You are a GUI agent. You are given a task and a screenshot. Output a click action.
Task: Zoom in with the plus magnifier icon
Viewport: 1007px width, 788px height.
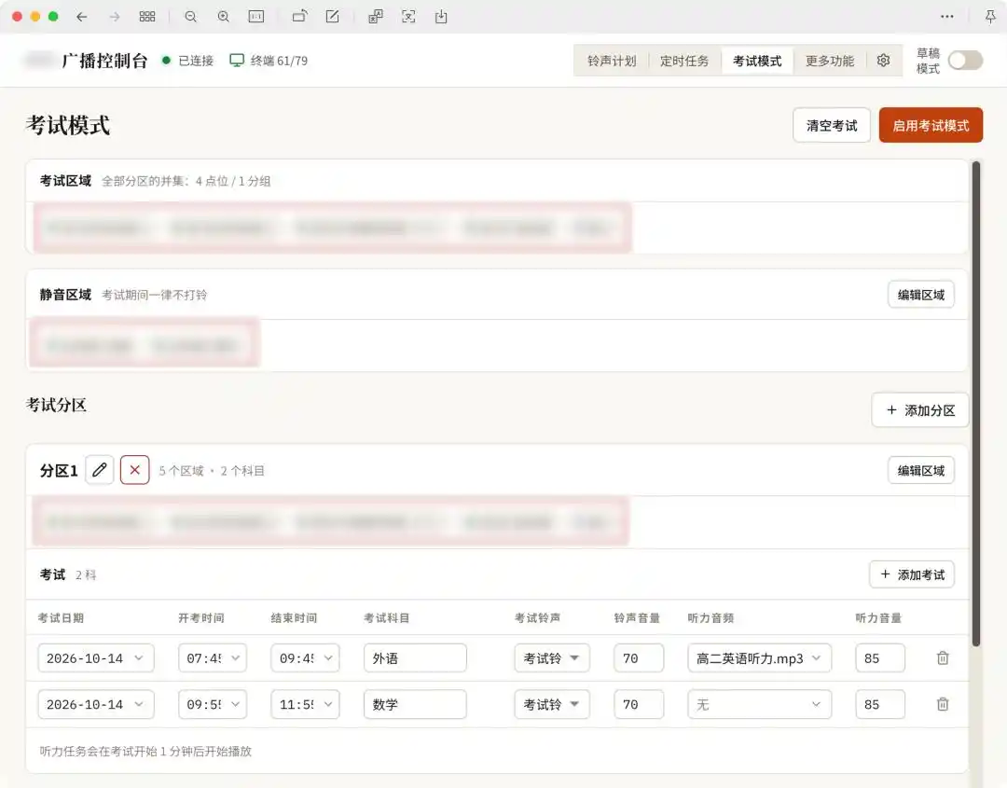point(223,17)
